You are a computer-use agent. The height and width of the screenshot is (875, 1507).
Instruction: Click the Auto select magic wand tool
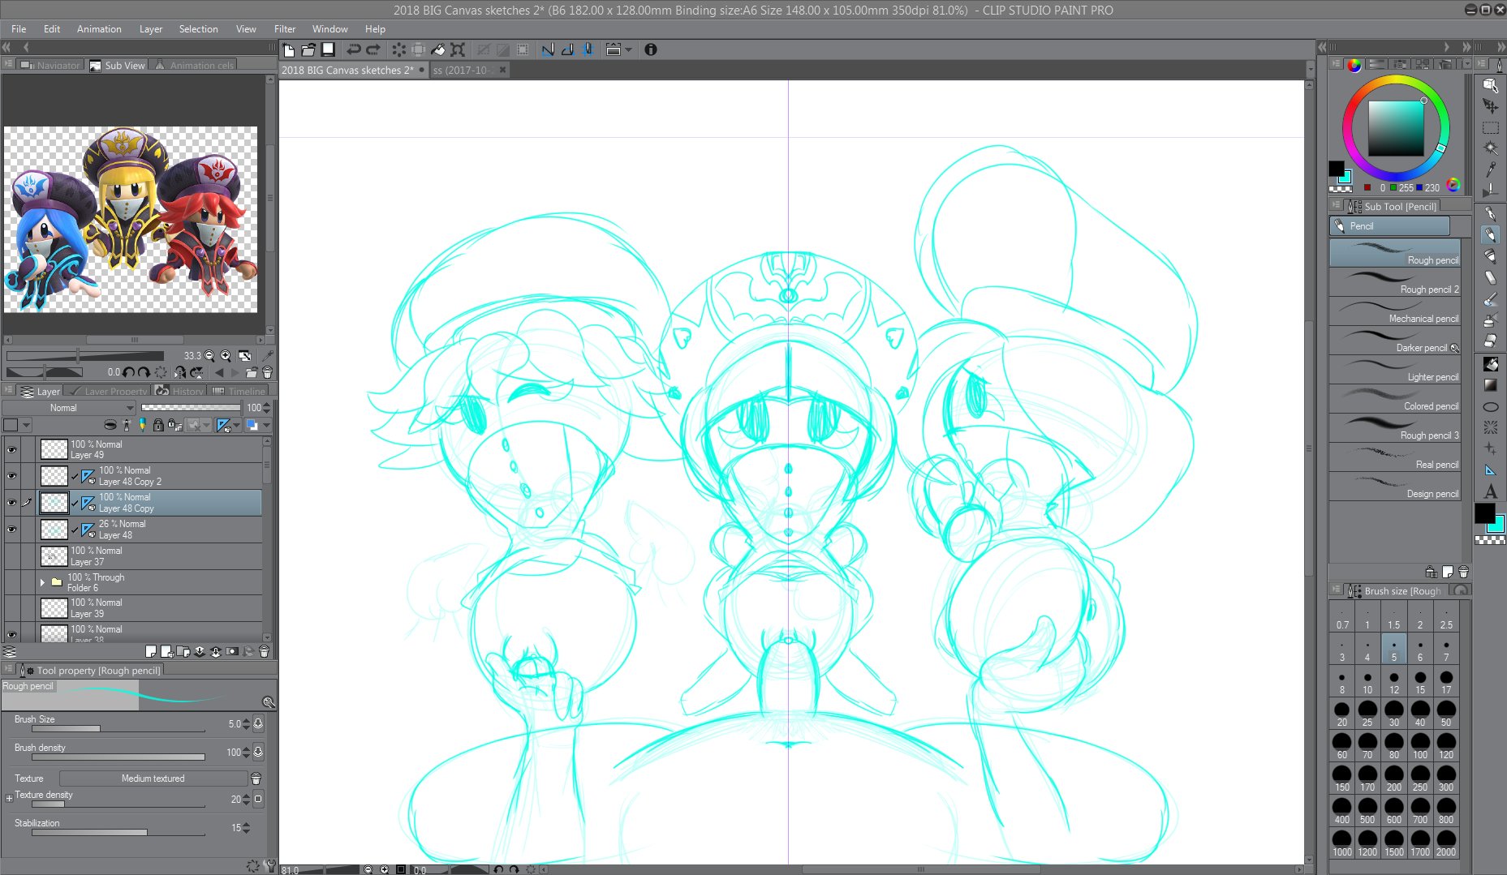(1490, 148)
